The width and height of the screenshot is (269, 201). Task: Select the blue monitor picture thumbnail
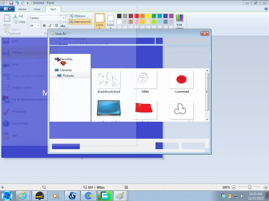tap(109, 108)
